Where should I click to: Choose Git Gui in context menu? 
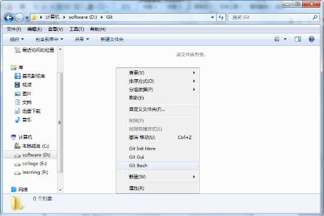click(x=158, y=157)
